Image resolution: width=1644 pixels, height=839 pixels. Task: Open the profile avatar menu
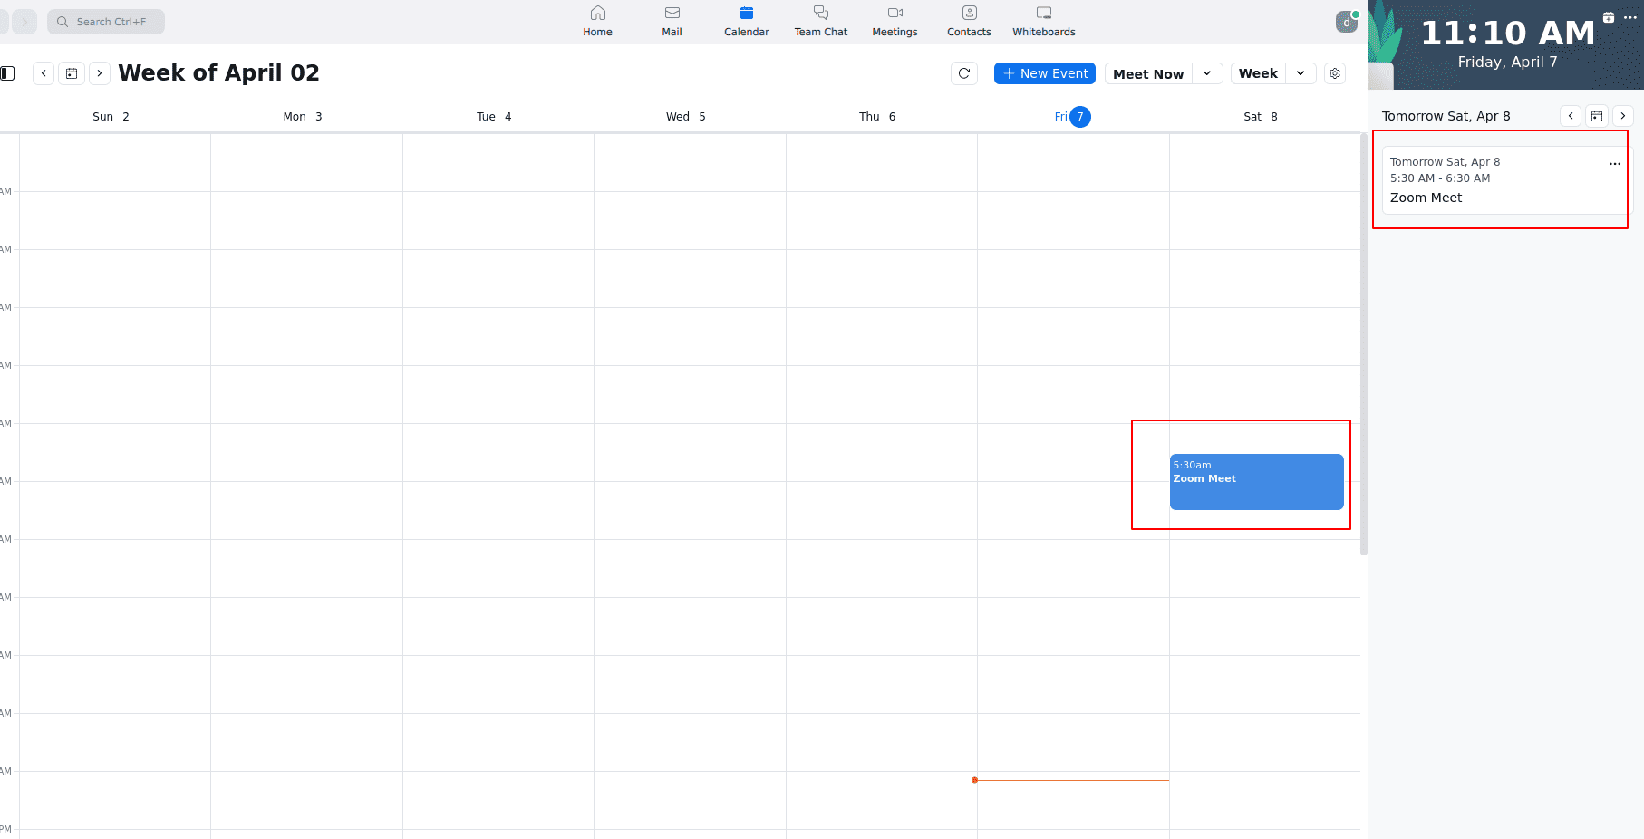click(1347, 22)
